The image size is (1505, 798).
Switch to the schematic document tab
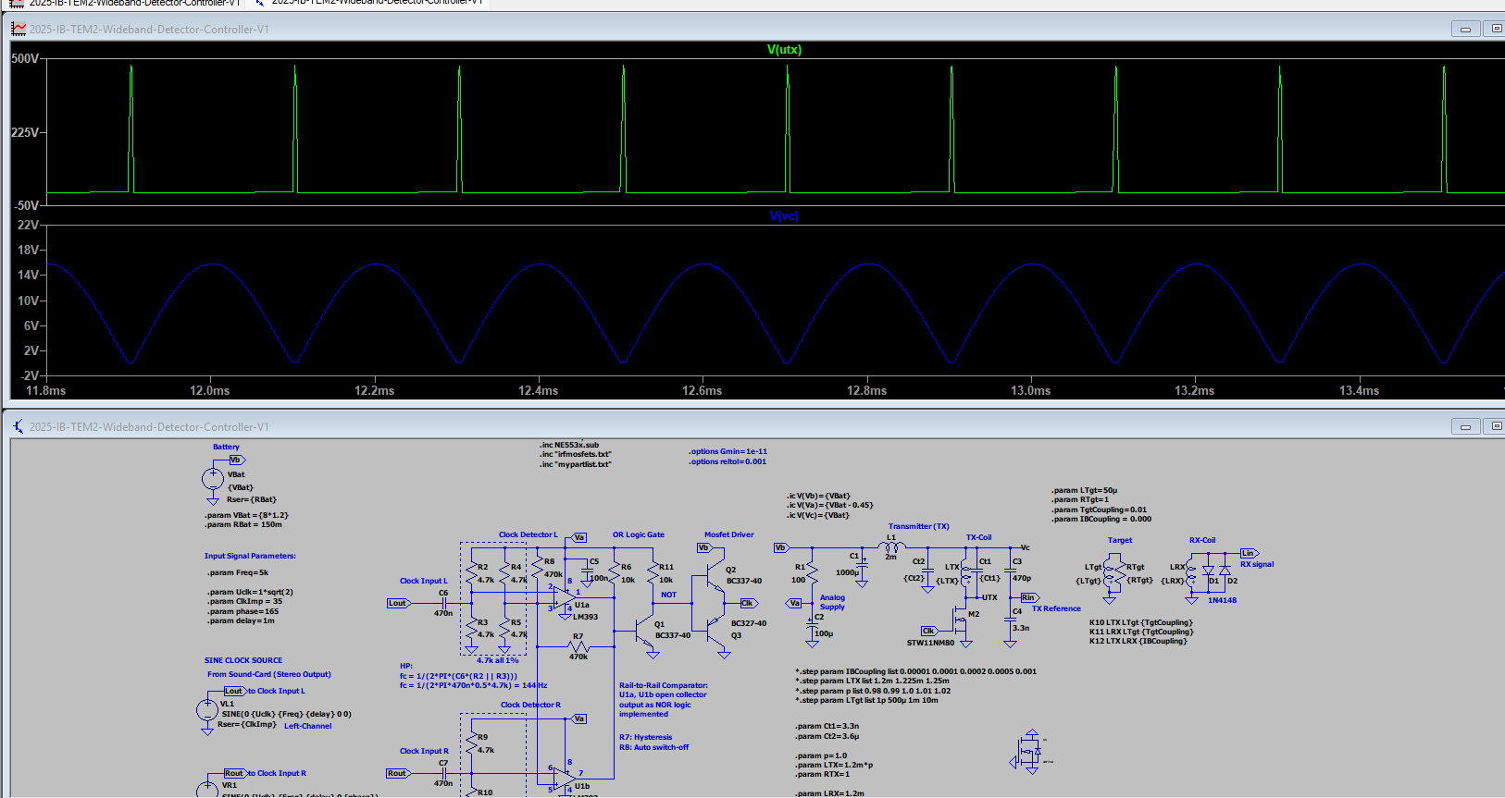coord(370,3)
